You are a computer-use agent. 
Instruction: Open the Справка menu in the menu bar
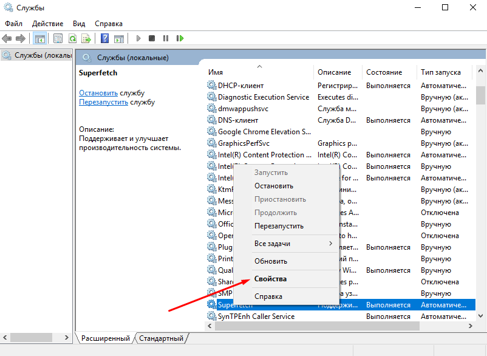[x=109, y=24]
